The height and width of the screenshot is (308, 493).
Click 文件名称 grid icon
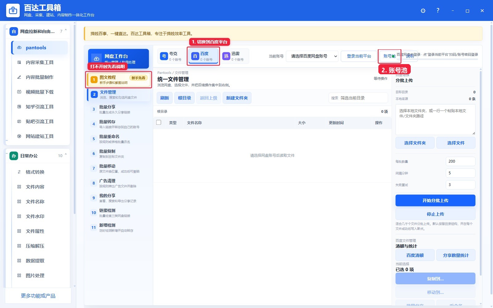coord(19,202)
